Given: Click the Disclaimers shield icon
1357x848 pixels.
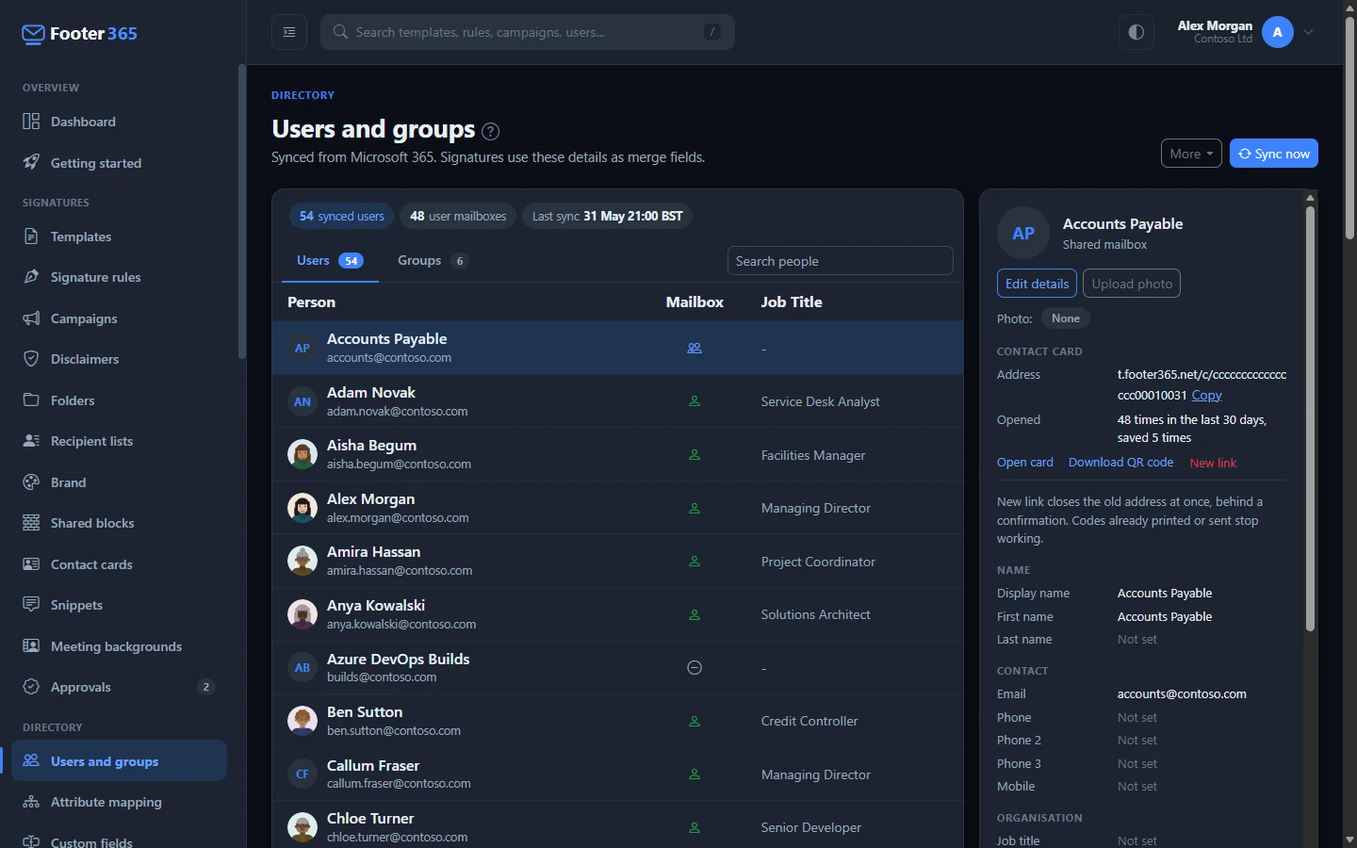Looking at the screenshot, I should (31, 359).
